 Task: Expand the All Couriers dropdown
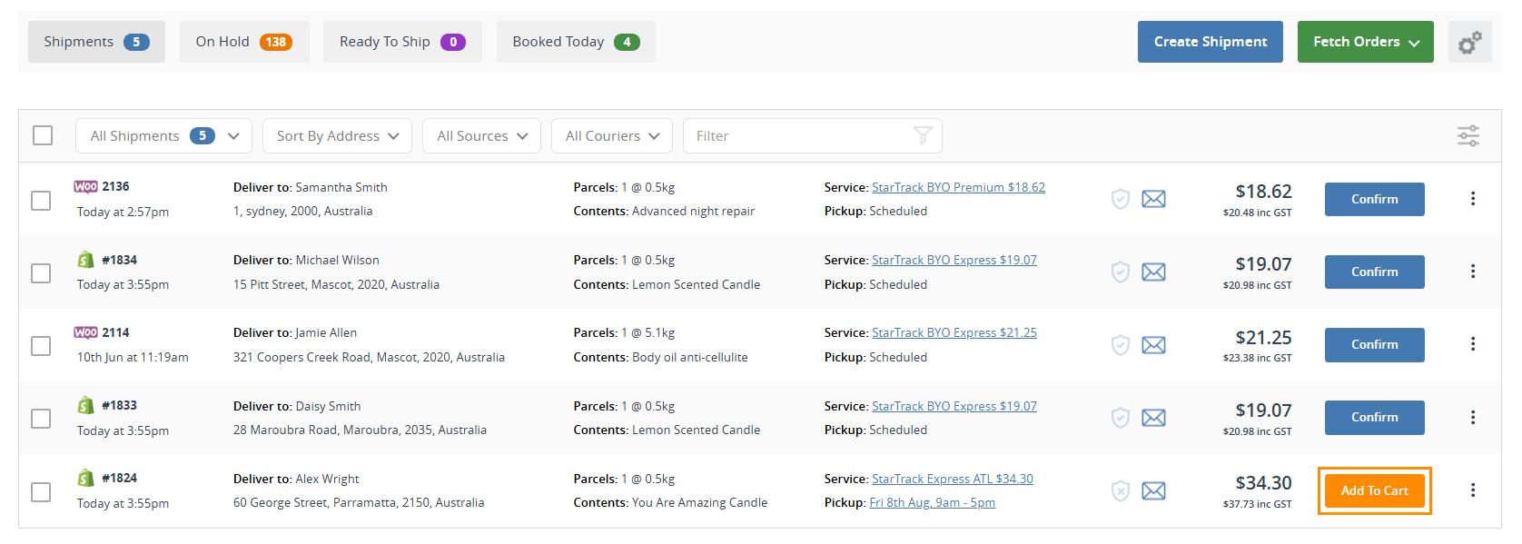(x=611, y=136)
